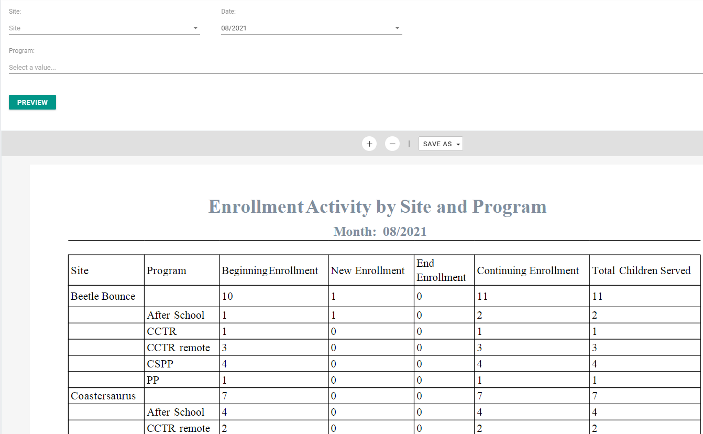Expand the Date dropdown arrow
The image size is (703, 434).
[397, 28]
